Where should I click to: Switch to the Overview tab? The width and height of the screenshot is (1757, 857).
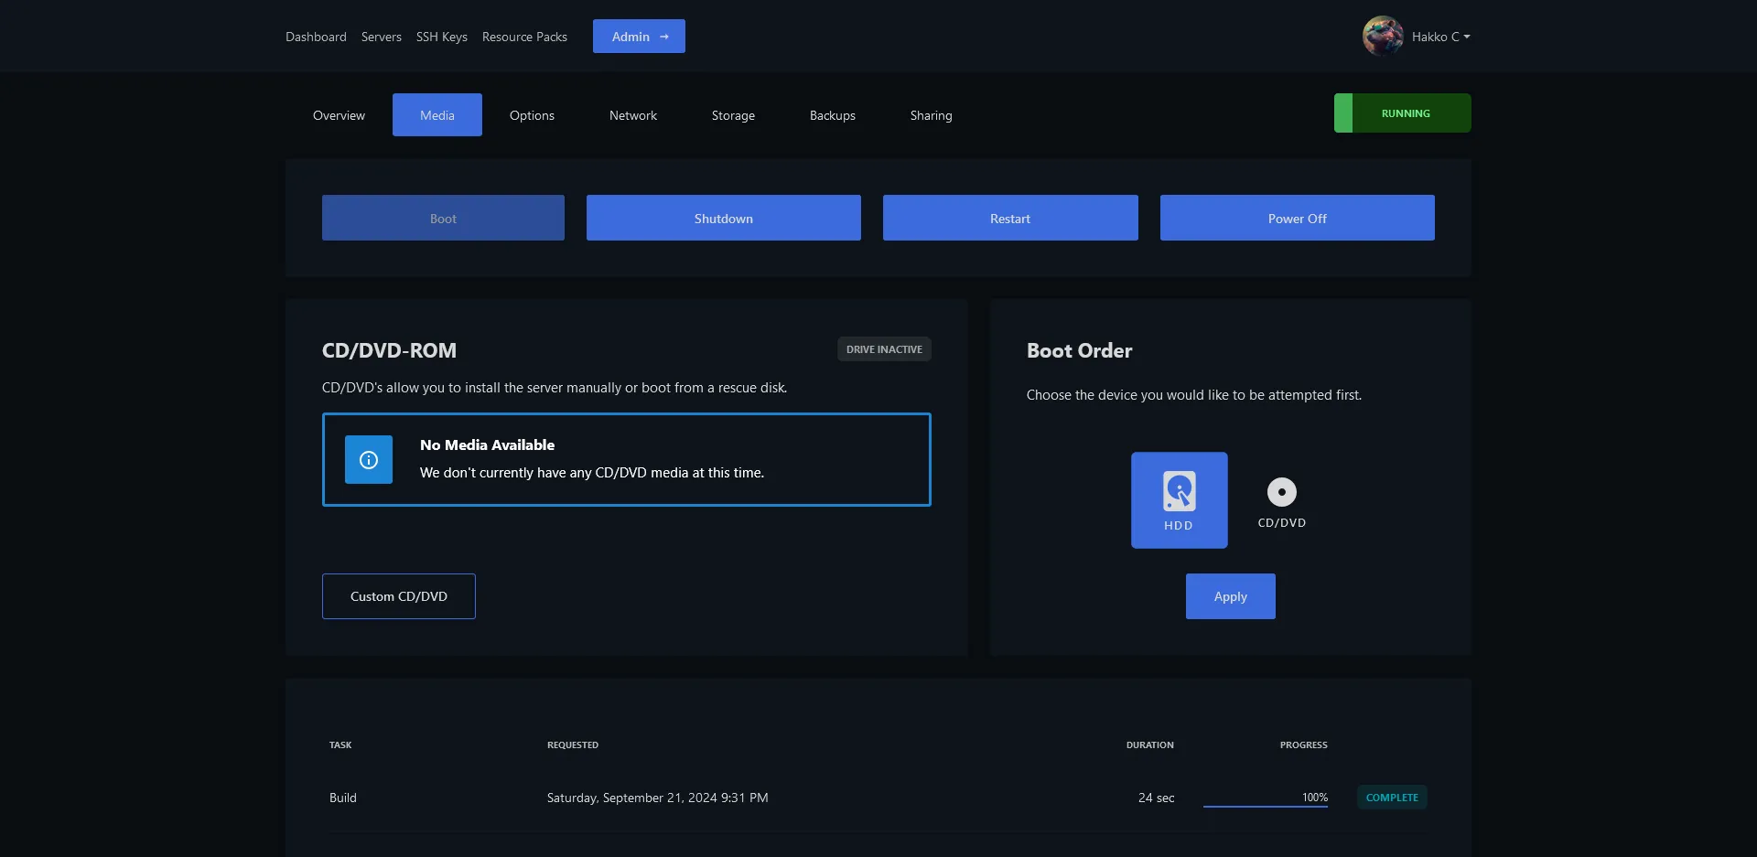click(339, 115)
